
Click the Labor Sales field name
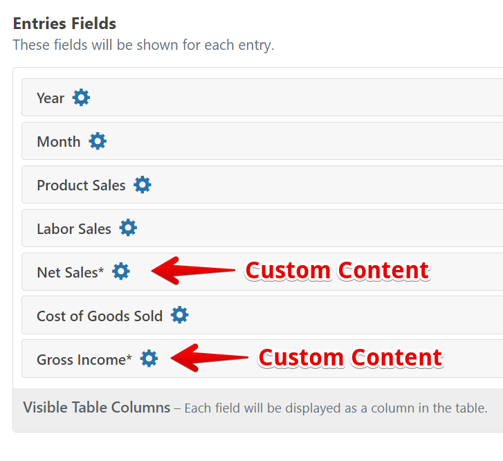(74, 229)
